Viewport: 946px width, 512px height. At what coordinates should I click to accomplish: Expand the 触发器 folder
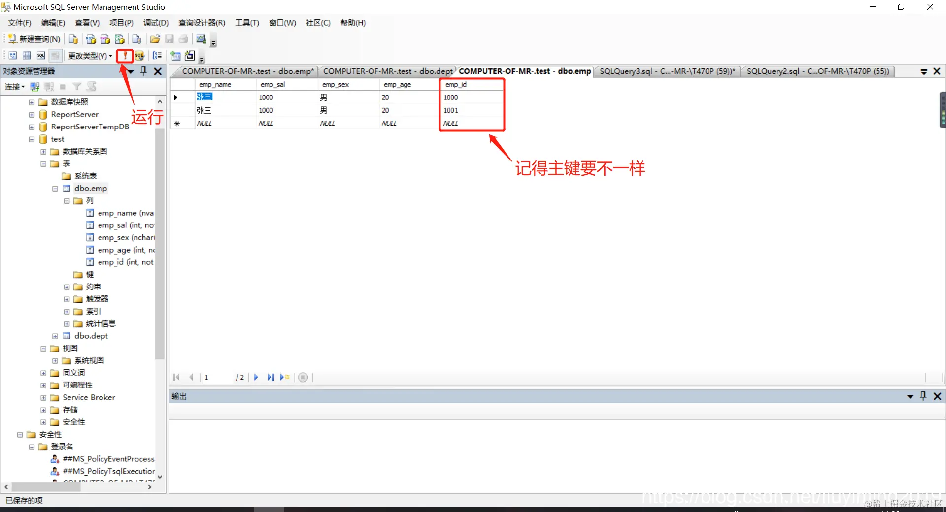67,299
